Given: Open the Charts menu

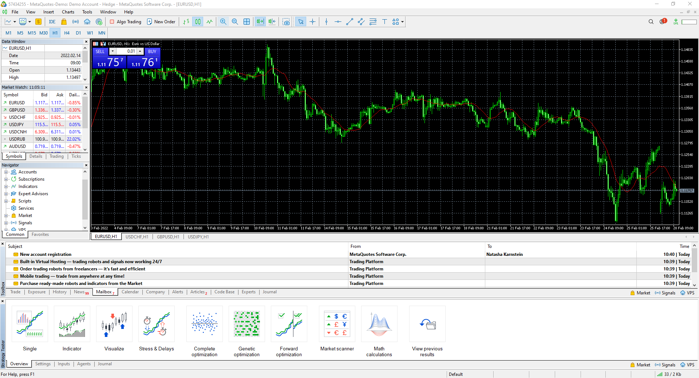Looking at the screenshot, I should [x=68, y=12].
